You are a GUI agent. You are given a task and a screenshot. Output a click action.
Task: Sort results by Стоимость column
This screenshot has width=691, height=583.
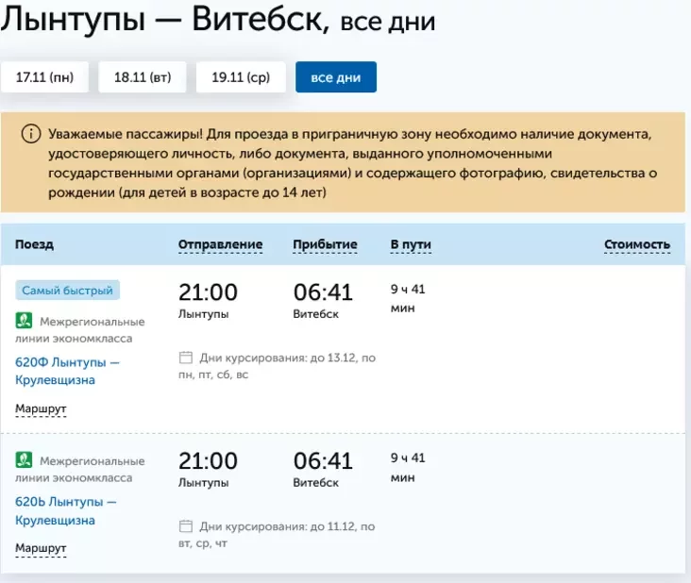pos(636,244)
